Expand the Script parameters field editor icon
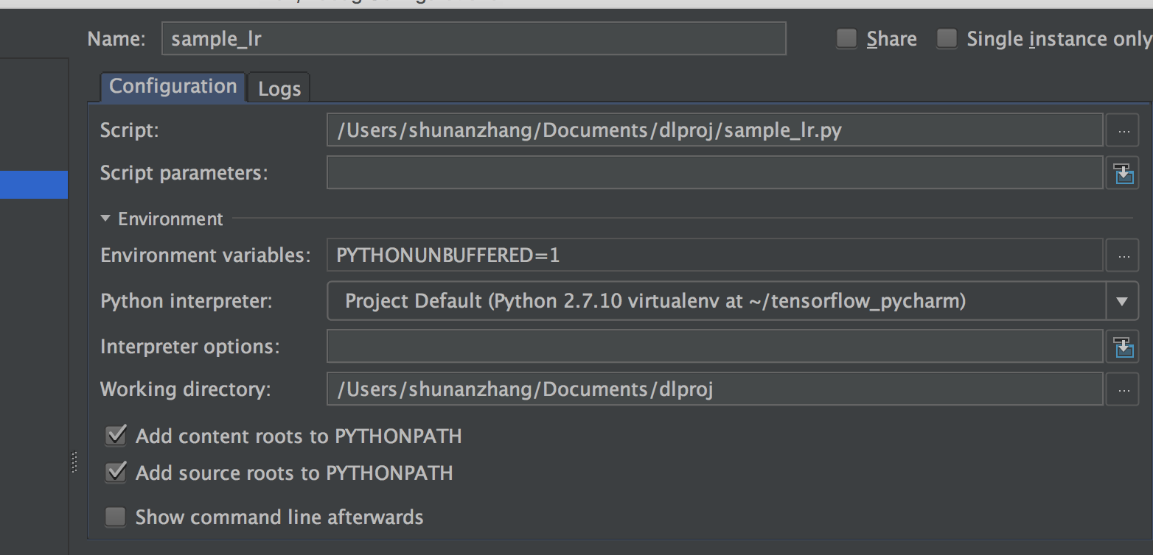The image size is (1153, 555). 1124,174
